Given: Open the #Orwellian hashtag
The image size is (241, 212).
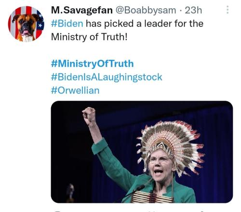Looking at the screenshot, I should (x=75, y=90).
